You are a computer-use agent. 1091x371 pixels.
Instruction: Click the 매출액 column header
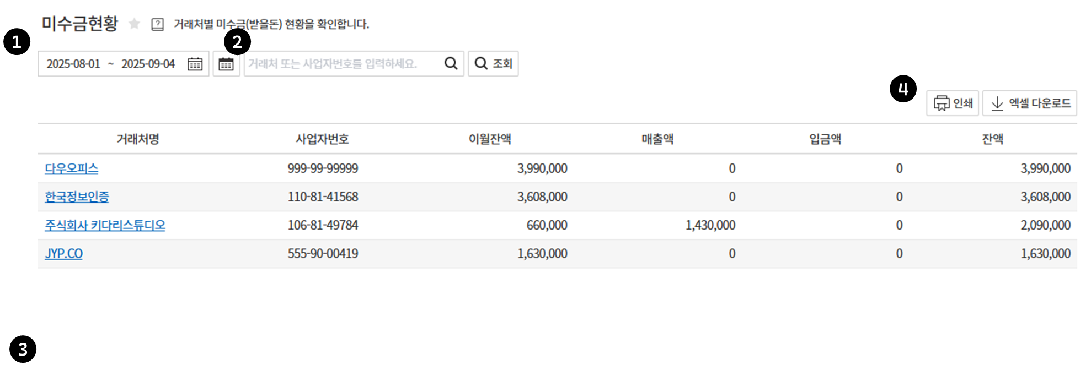click(657, 139)
